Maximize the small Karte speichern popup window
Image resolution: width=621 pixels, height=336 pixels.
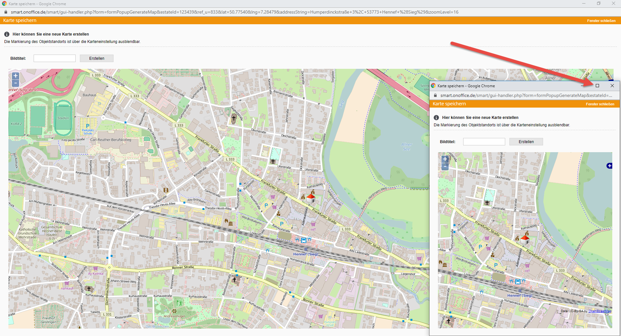[x=597, y=86]
